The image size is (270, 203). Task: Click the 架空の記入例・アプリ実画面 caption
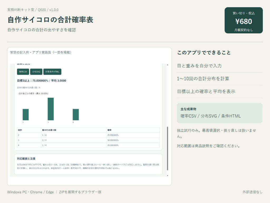40,52
